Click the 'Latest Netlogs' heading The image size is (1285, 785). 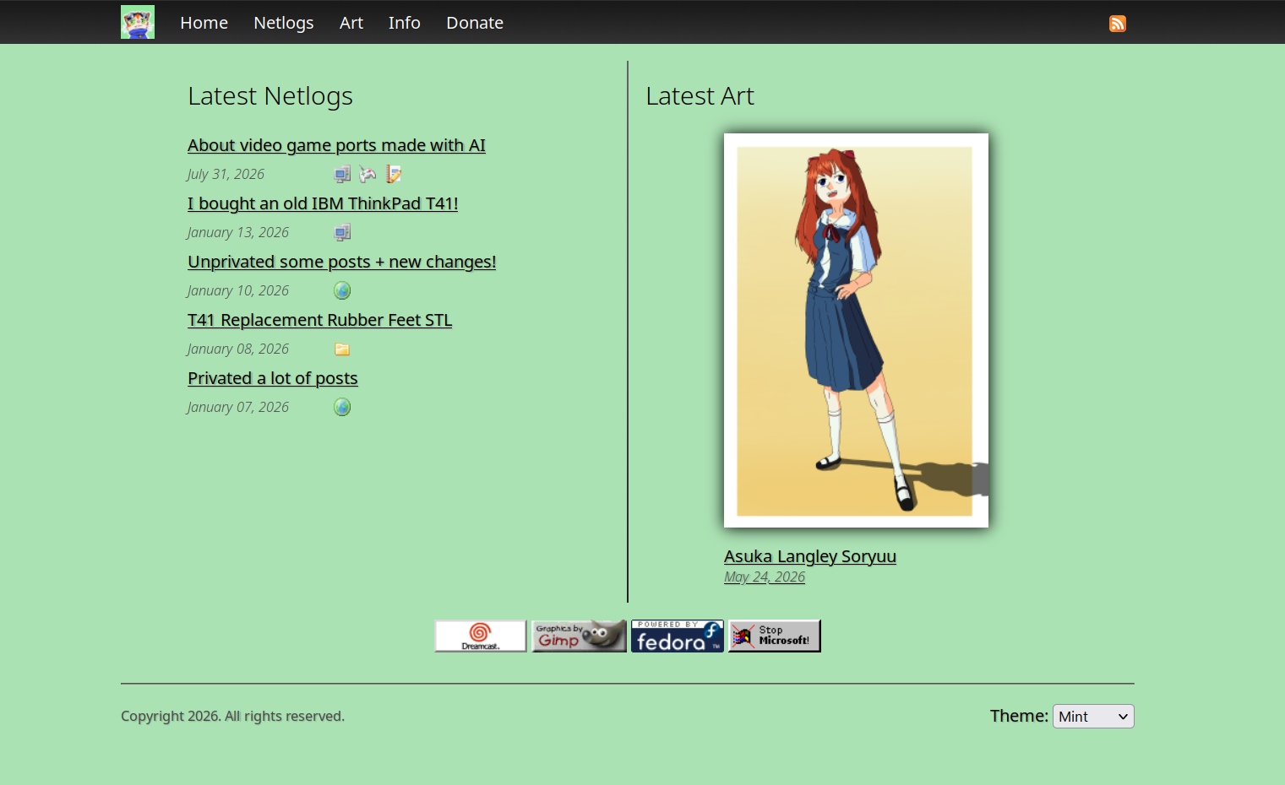(x=270, y=96)
